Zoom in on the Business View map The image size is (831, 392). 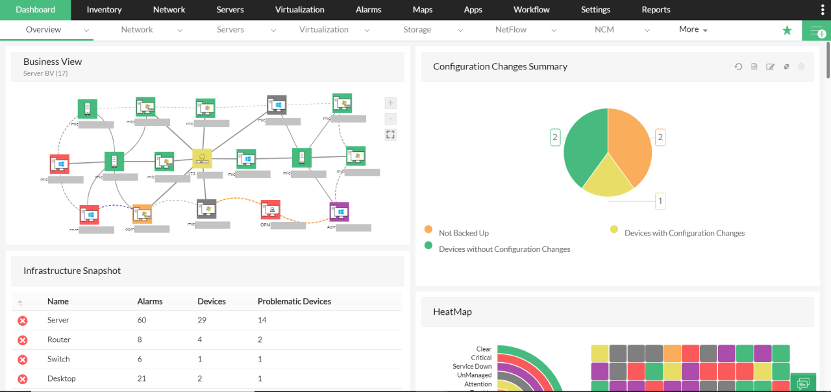tap(390, 103)
